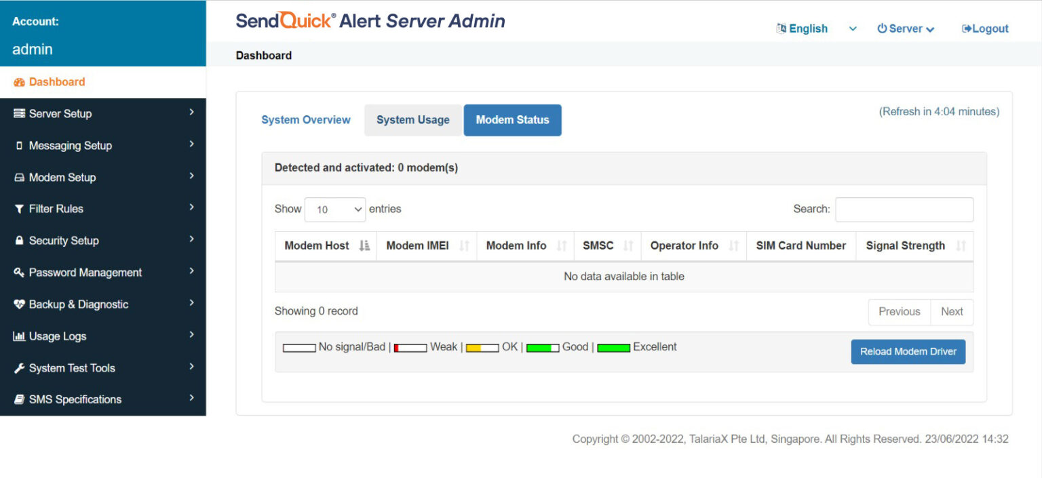Expand System Test Tools chevron
The width and height of the screenshot is (1042, 478).
tap(192, 367)
